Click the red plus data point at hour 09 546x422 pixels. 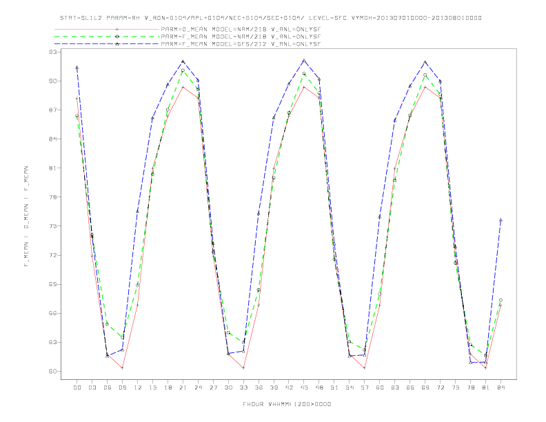[x=123, y=368]
